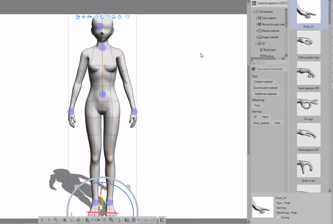Expand the Image material folder
The height and width of the screenshot is (224, 333).
(256, 37)
